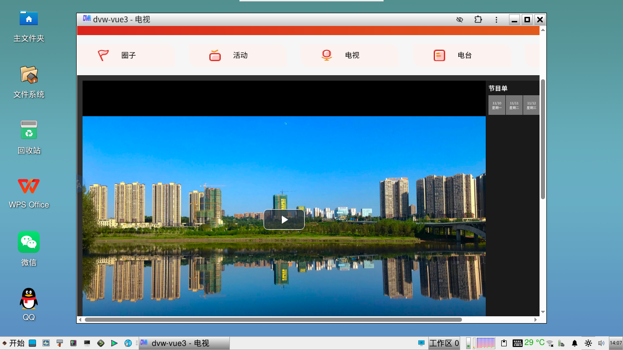Select the 11/10 星期一 date tab
The image size is (623, 350).
[x=497, y=105]
